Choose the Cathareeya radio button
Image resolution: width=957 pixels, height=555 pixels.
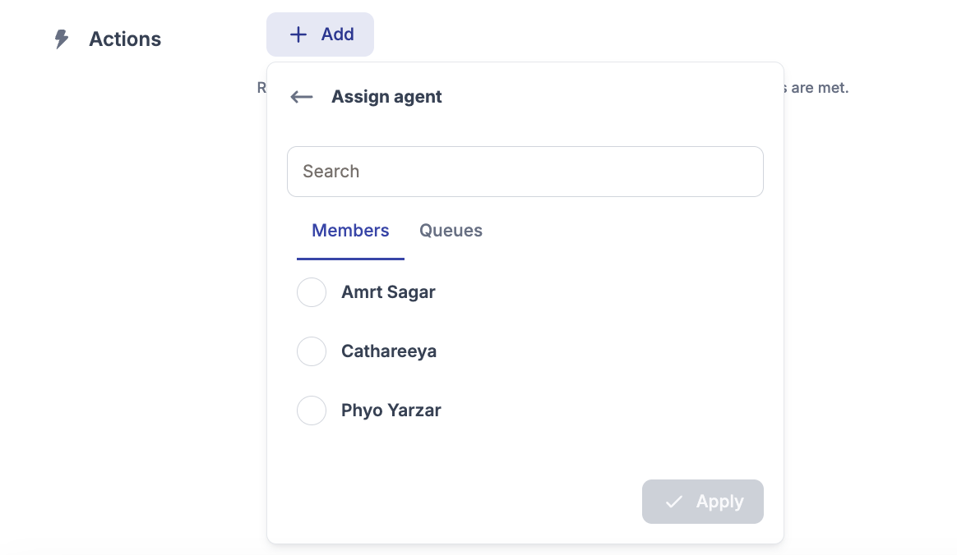coord(312,351)
